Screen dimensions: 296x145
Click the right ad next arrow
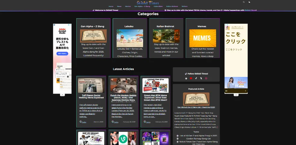[x=246, y=91]
